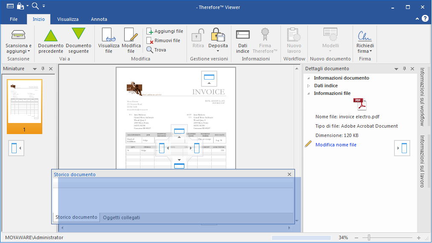Toggle pin on Dettagli documento panel

[x=404, y=69]
